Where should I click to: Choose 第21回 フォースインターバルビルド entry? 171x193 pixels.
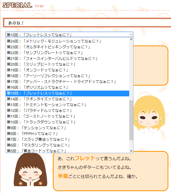pos(68,59)
